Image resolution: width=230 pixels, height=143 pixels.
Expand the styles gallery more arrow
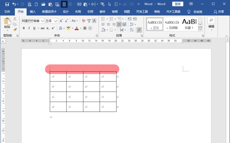[200, 29]
